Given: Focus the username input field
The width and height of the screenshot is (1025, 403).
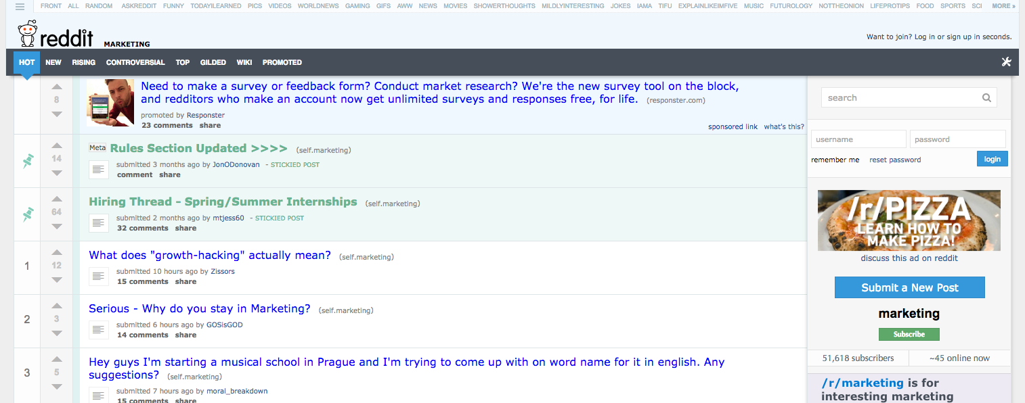Looking at the screenshot, I should coord(858,139).
